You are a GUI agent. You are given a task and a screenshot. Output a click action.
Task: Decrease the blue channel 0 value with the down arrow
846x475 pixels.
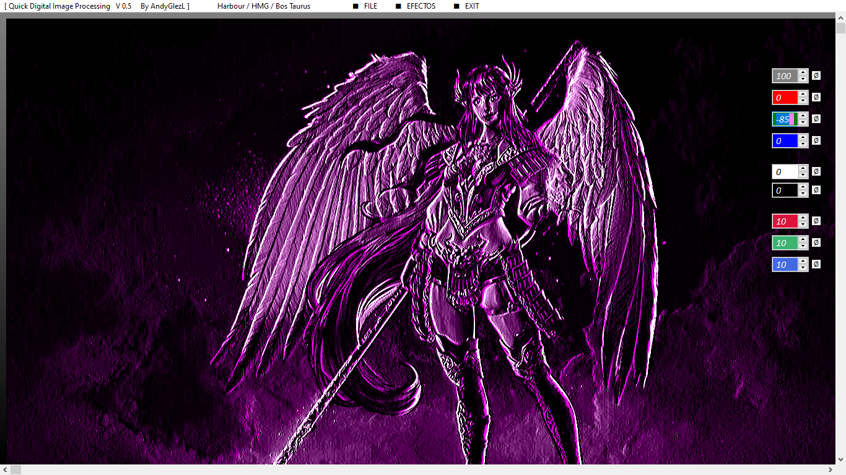[x=803, y=144]
